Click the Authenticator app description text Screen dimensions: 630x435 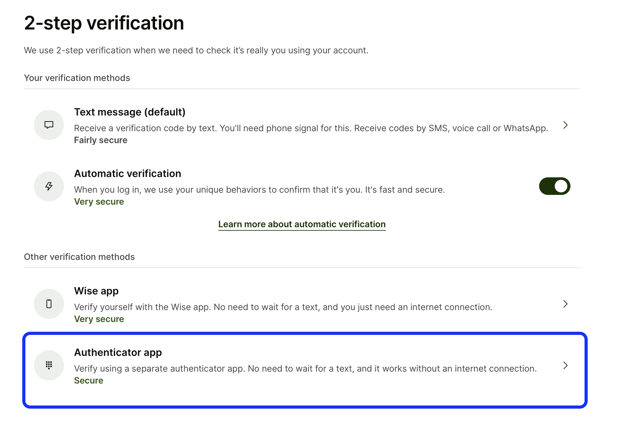[x=306, y=368]
